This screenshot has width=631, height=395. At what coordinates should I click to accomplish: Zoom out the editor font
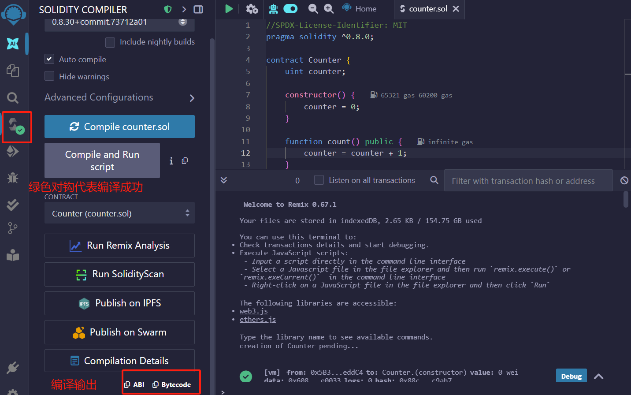tap(313, 9)
